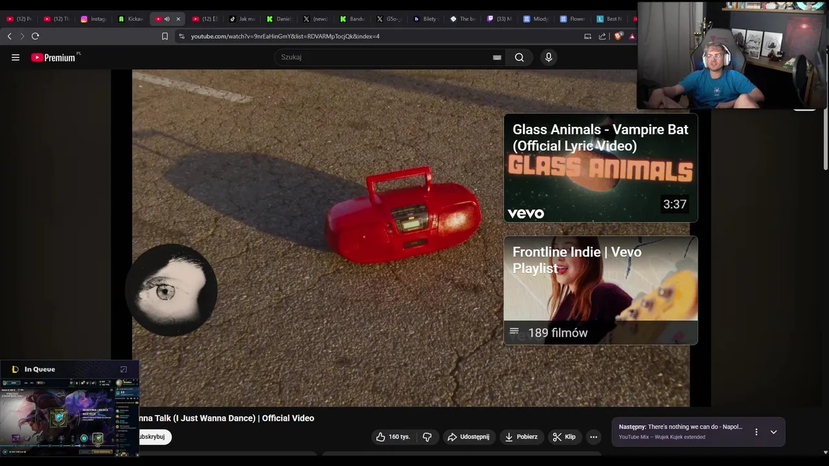Screen dimensions: 829x466
Task: Switch to the X (news) tab
Action: pos(317,19)
